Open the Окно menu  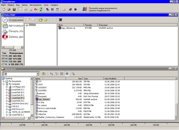click(46, 5)
